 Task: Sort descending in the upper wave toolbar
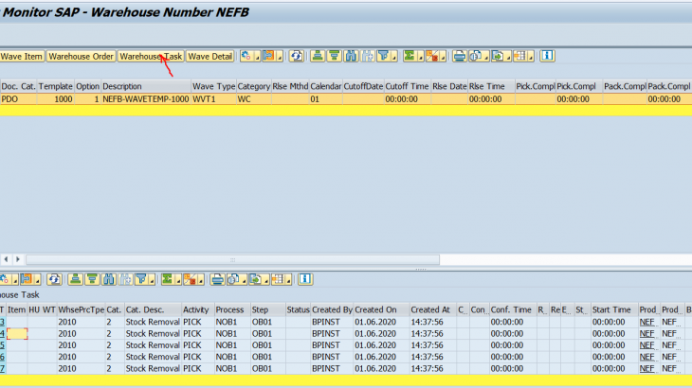[x=334, y=56]
